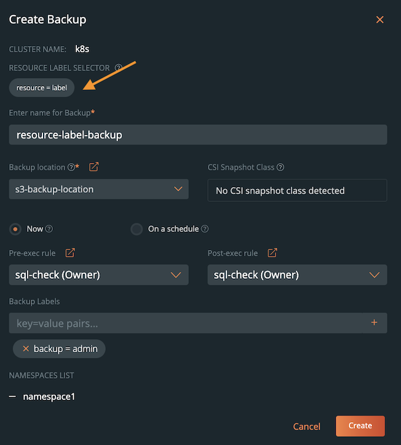The height and width of the screenshot is (445, 401).
Task: Collapse the namespace1 list entry
Action: tap(12, 397)
